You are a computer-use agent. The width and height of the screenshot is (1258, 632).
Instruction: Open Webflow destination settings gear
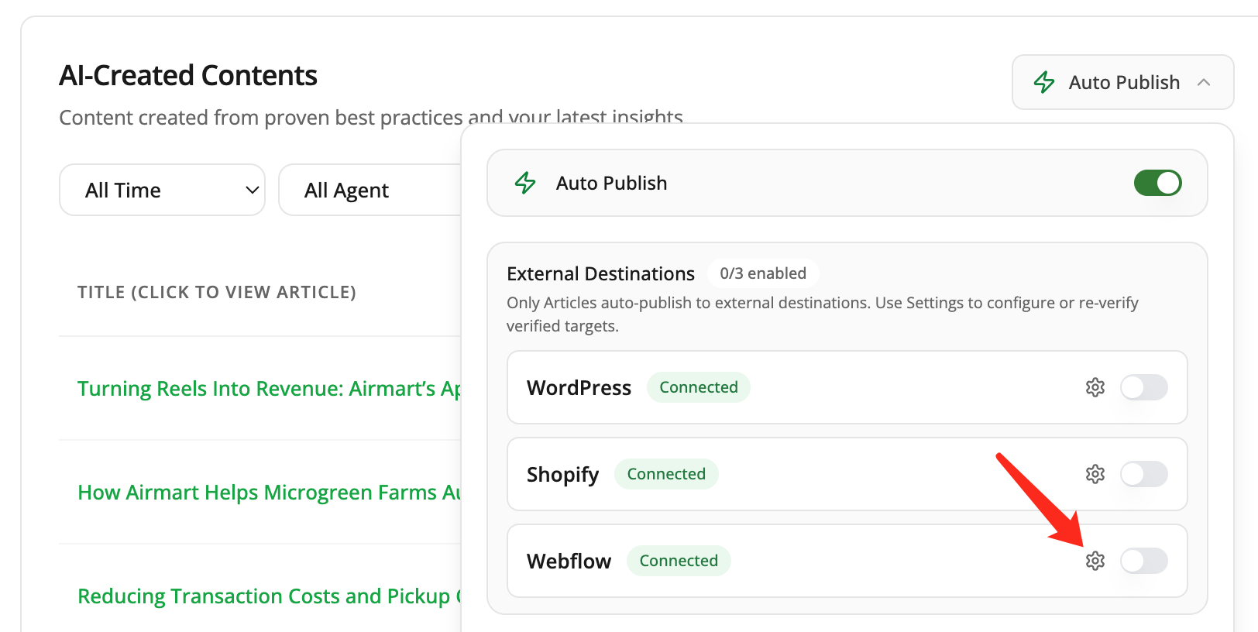(1095, 561)
